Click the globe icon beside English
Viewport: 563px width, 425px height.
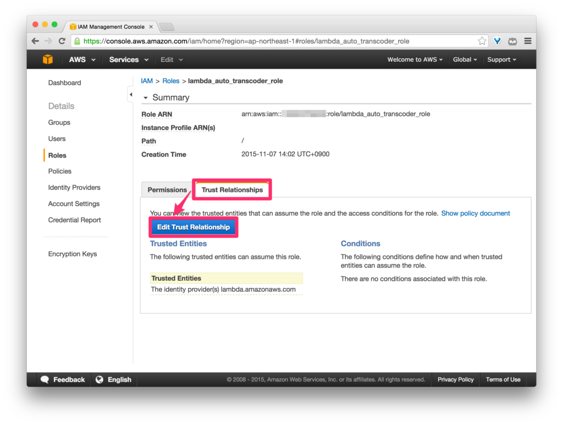100,379
